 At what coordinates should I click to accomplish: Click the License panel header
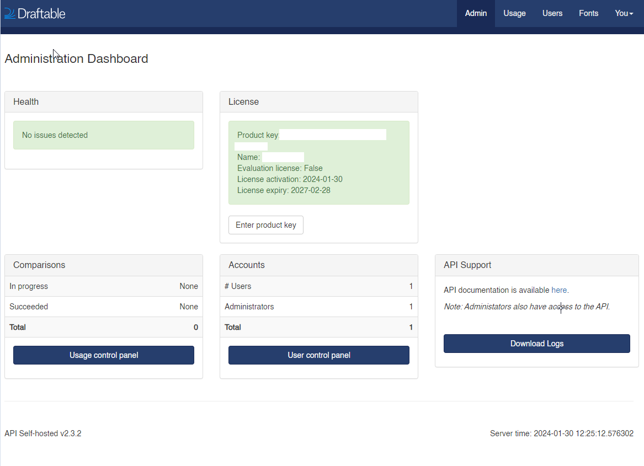pyautogui.click(x=319, y=102)
